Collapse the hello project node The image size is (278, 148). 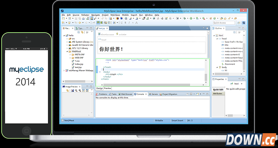(64, 35)
